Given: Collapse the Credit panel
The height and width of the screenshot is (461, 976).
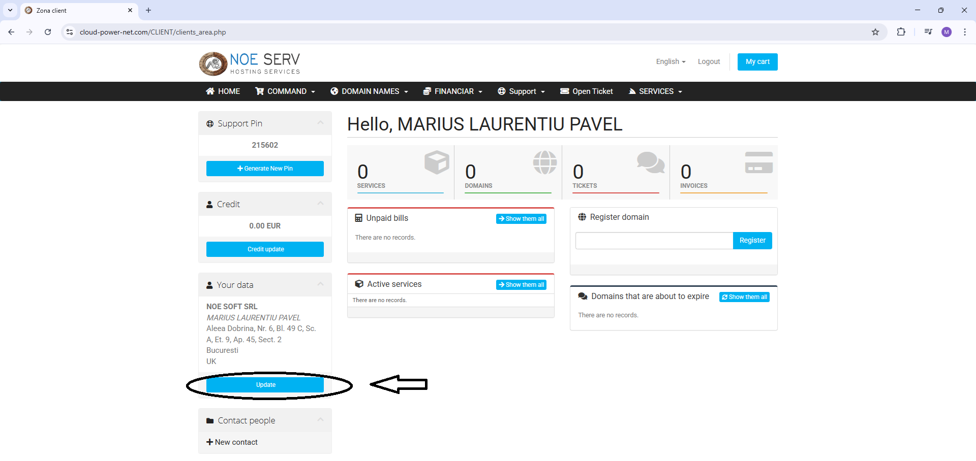Looking at the screenshot, I should tap(320, 204).
